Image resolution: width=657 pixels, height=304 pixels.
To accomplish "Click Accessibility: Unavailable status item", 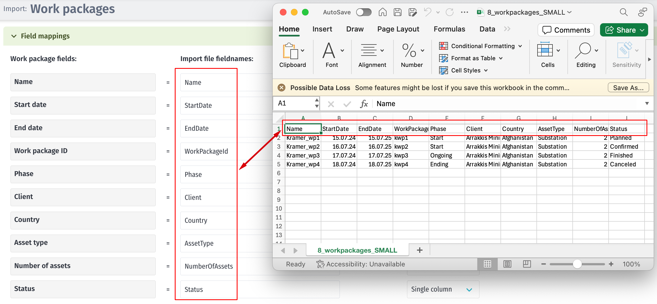I will coord(361,264).
